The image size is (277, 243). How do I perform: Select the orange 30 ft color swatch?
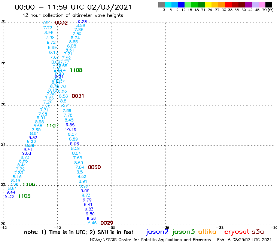coord(222,4)
